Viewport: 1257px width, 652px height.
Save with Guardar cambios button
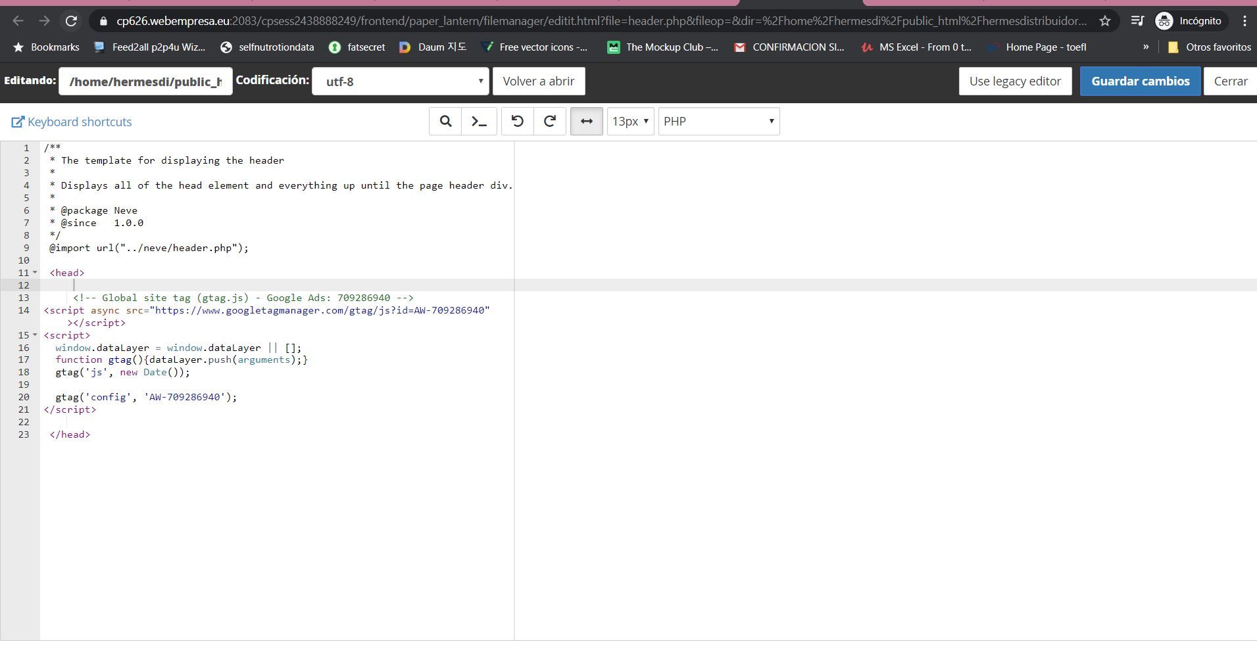pos(1140,81)
